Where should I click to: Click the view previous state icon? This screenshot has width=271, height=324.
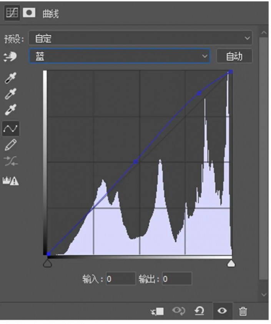[x=179, y=311]
